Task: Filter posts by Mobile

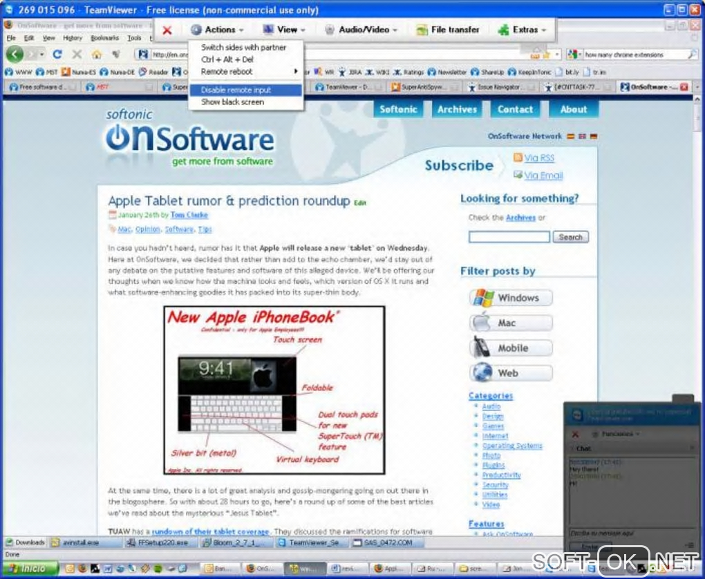Action: pos(511,348)
